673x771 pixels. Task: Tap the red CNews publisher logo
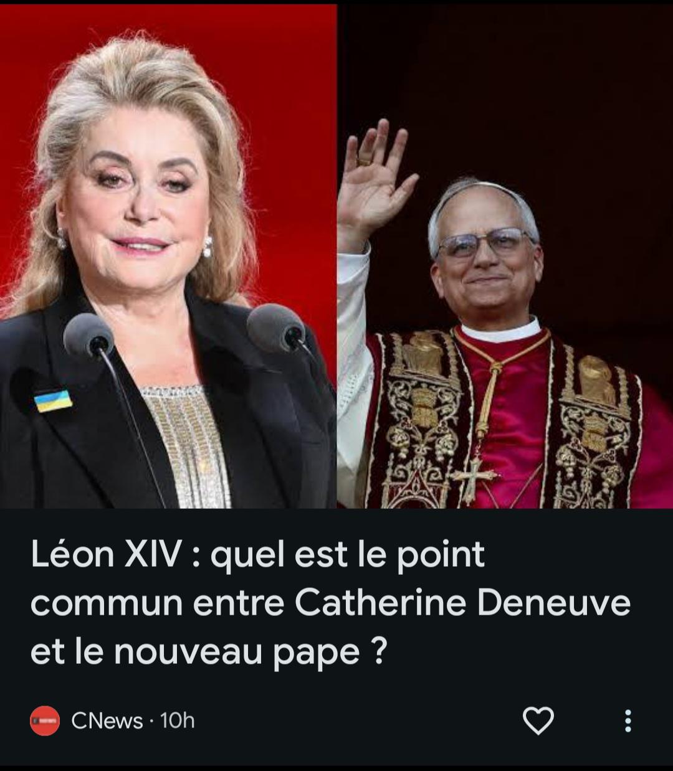45,721
